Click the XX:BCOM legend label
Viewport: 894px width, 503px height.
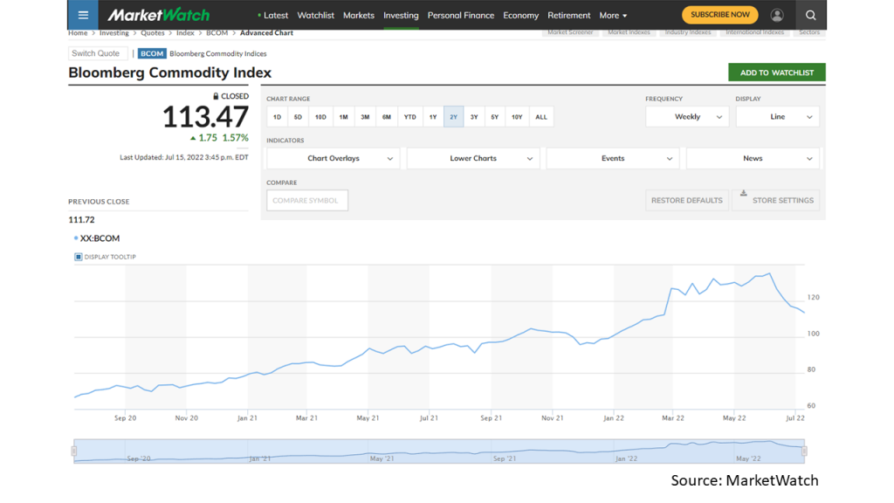pyautogui.click(x=100, y=238)
